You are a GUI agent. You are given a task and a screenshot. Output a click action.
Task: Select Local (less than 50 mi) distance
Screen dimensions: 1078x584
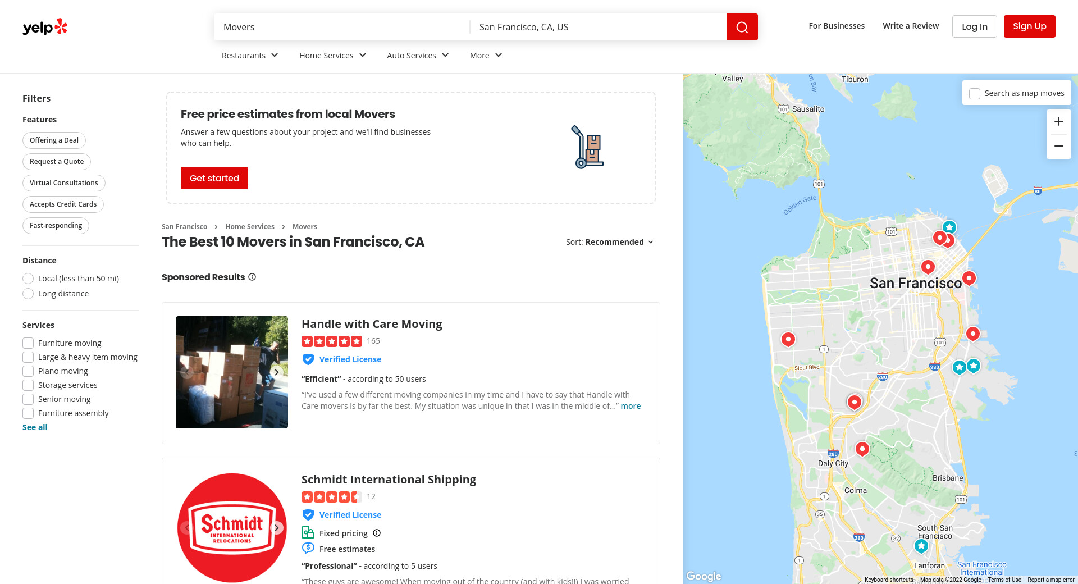click(x=28, y=279)
